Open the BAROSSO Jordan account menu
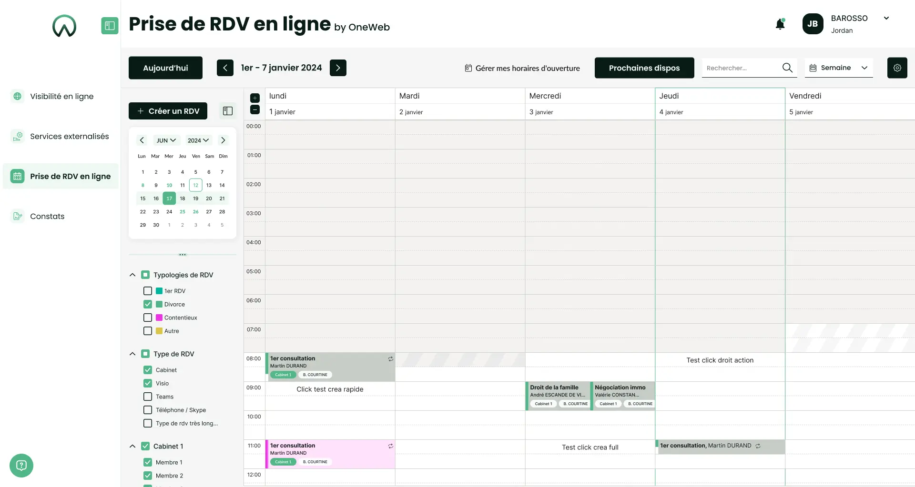This screenshot has width=915, height=487. tap(849, 24)
